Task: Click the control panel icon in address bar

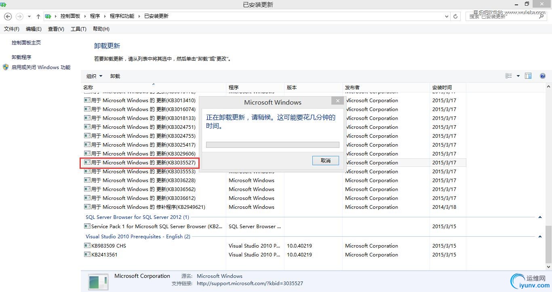Action: coord(48,16)
